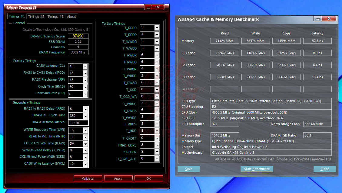Minimize the Mem TweakIt window
This screenshot has width=342, height=193.
pos(148,7)
